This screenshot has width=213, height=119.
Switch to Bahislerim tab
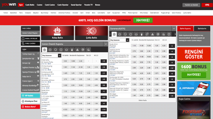pos(202,29)
